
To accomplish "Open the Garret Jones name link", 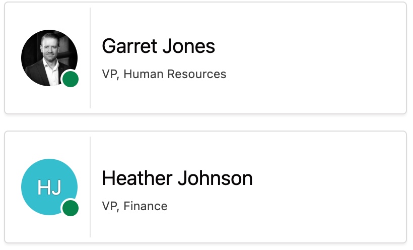I will click(x=158, y=46).
